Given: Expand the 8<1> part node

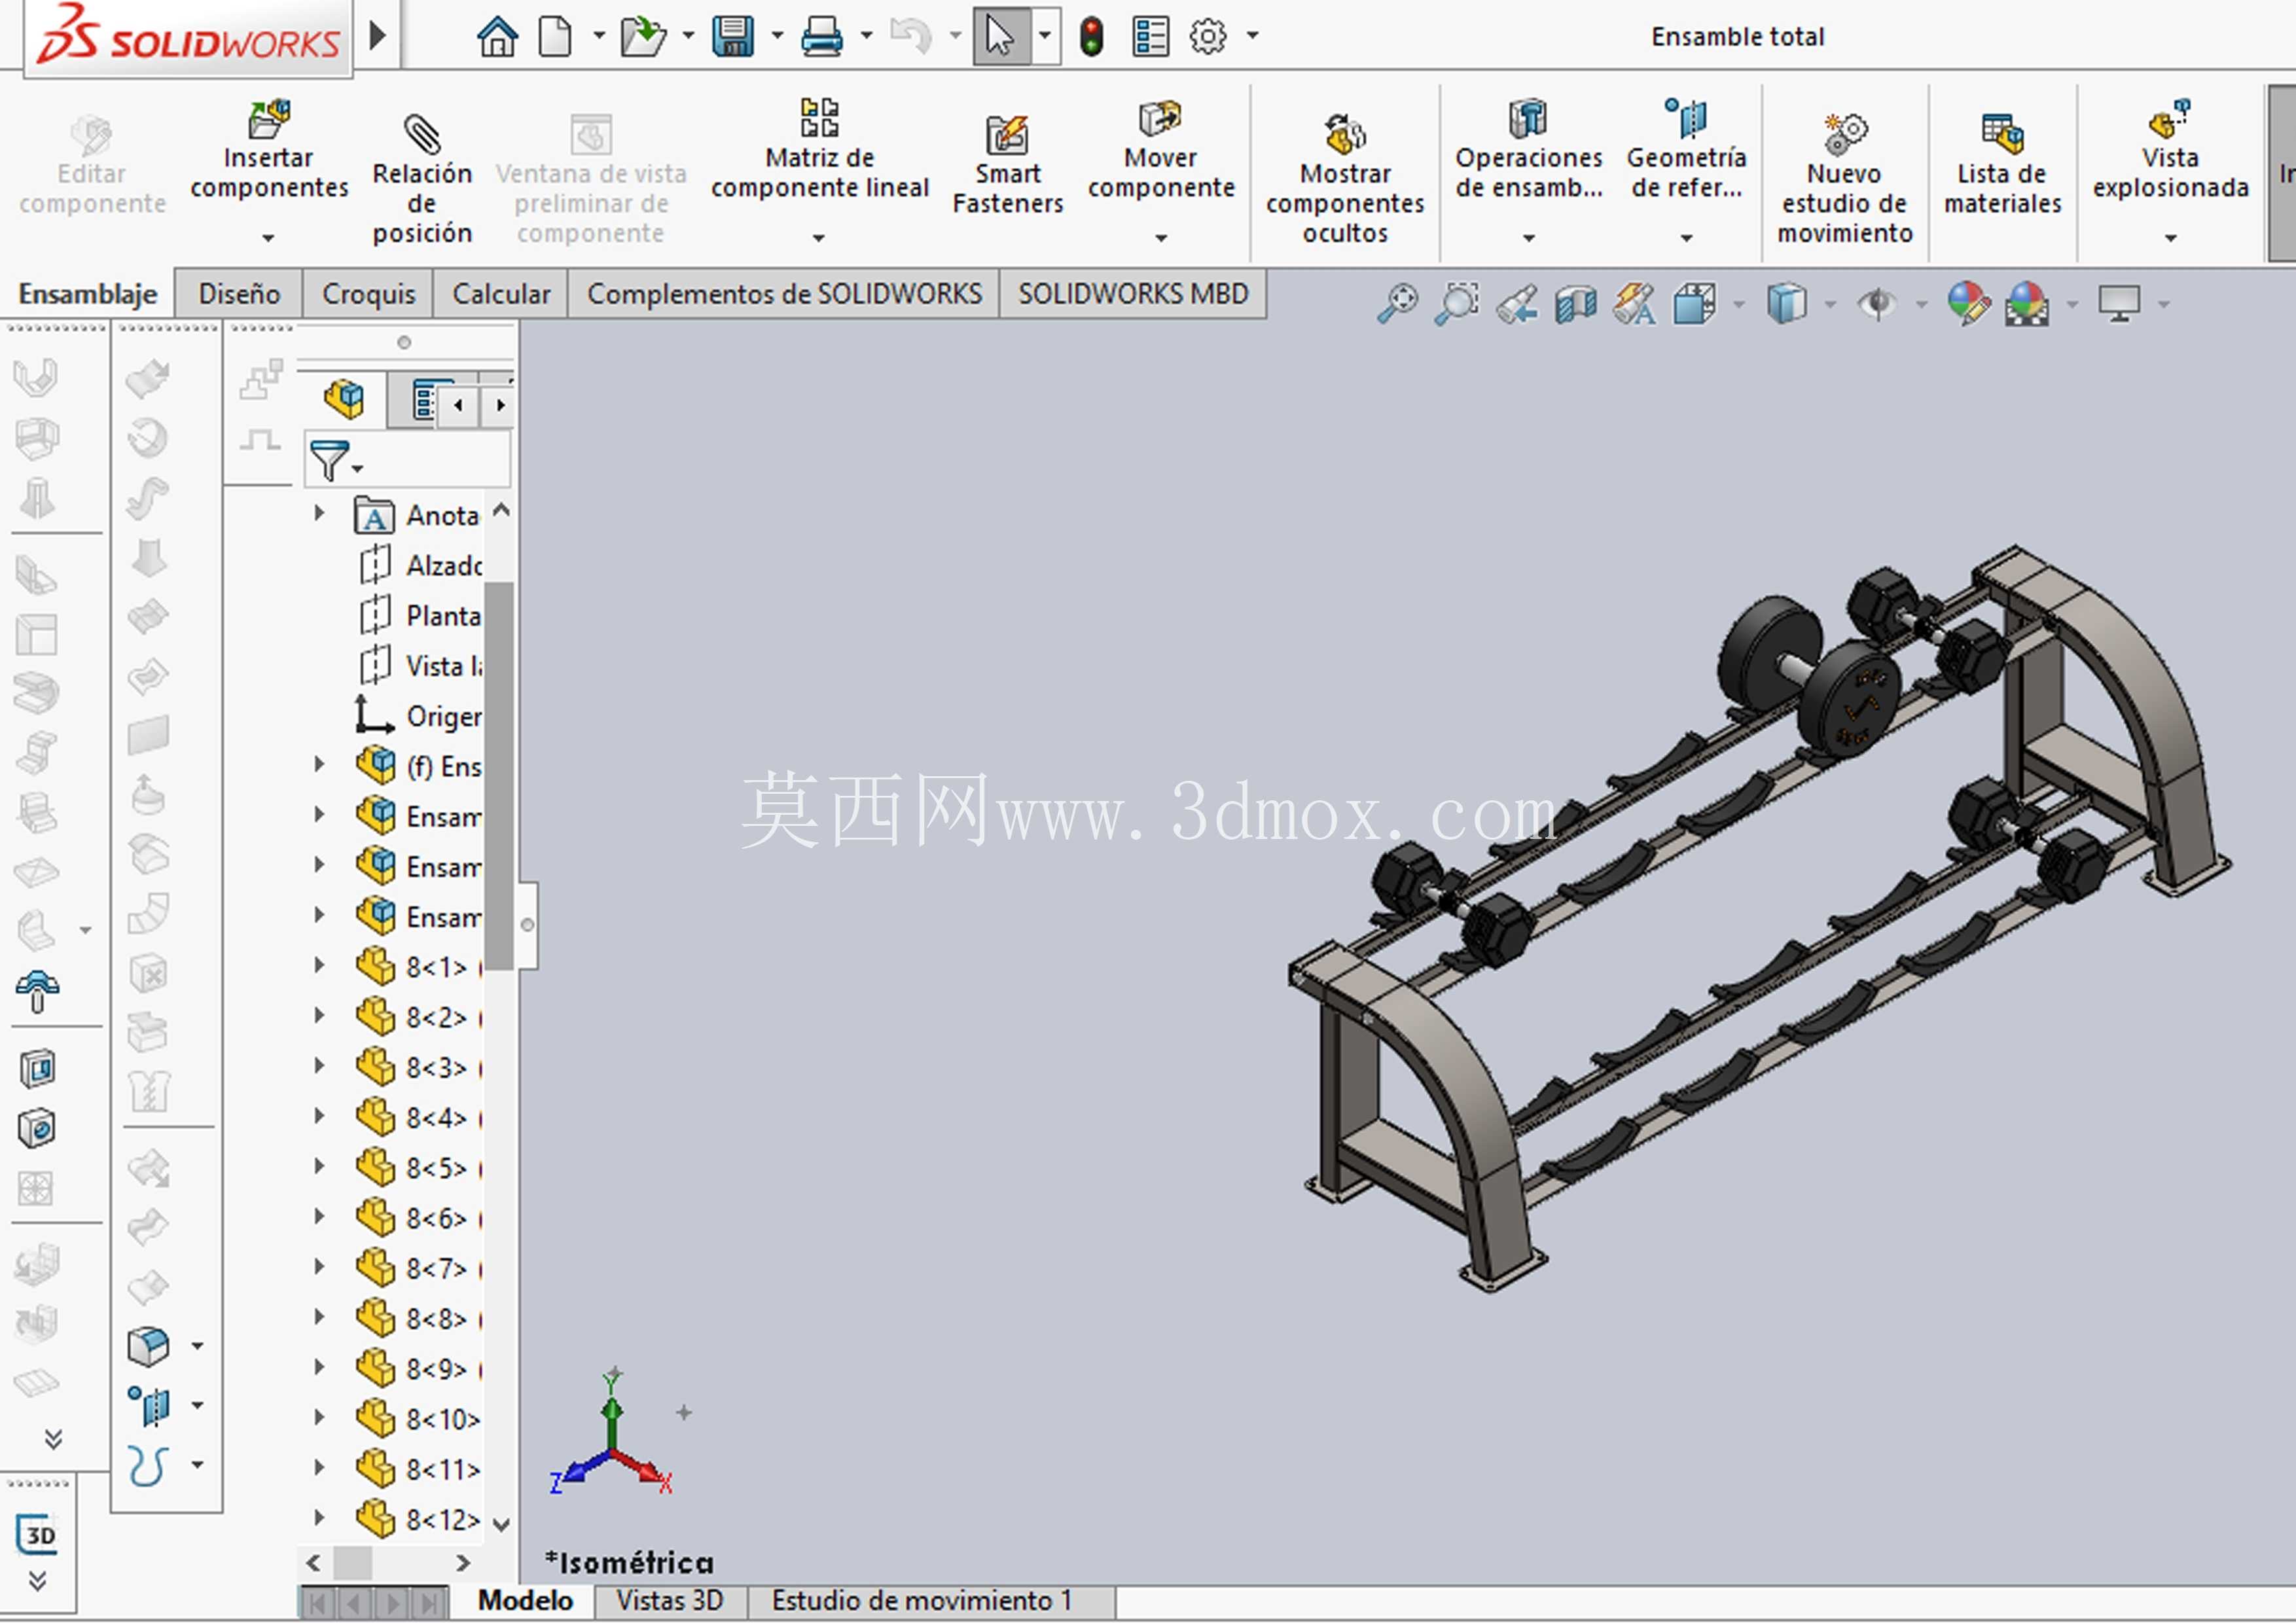Looking at the screenshot, I should (319, 966).
